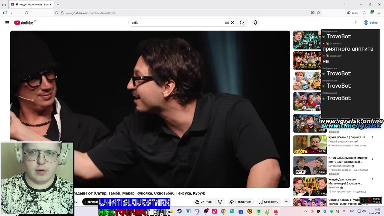Click Firefox account "Войти" button in toolbar

point(352,13)
